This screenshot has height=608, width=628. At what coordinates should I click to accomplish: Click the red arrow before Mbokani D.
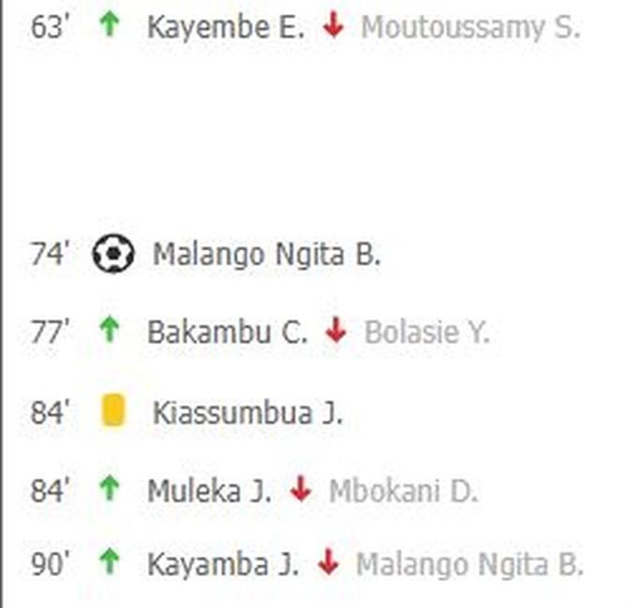[x=301, y=489]
